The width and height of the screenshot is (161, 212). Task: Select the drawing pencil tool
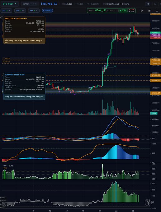[2, 17]
